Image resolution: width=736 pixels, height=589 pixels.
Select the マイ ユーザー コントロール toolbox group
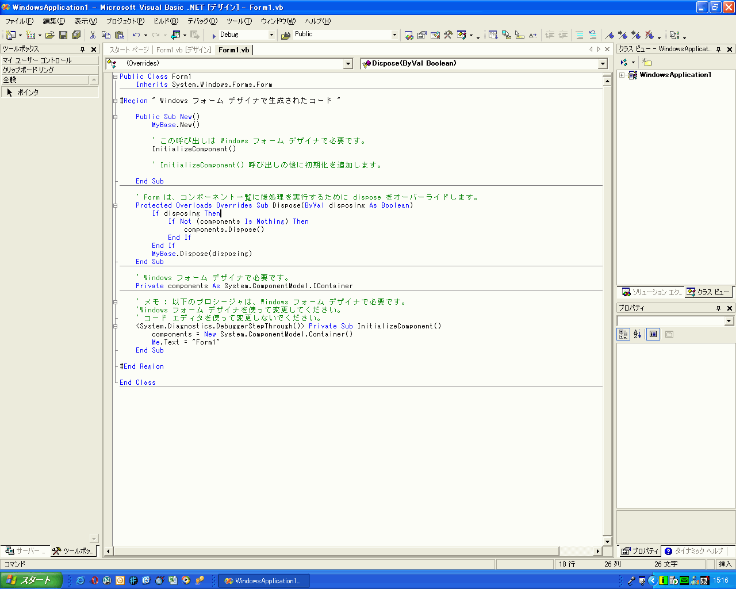49,60
